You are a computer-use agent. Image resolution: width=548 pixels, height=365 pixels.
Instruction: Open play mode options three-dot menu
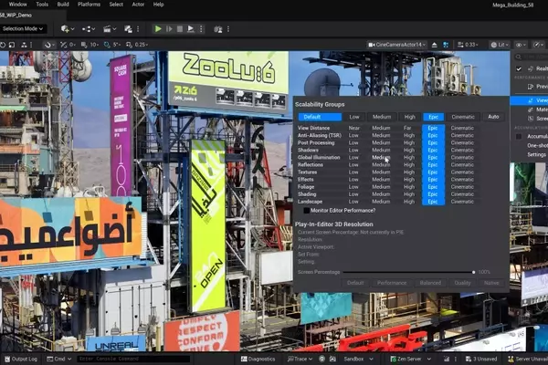201,29
